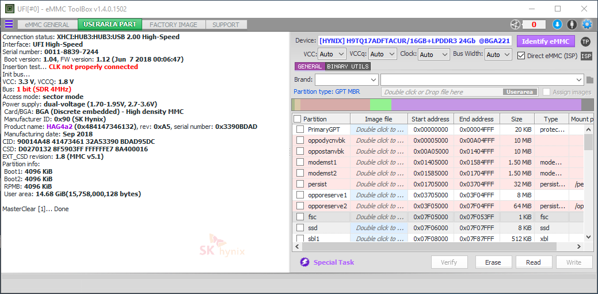Viewport: 598px width, 294px height.
Task: Check the fsc partition checkbox
Action: click(300, 217)
